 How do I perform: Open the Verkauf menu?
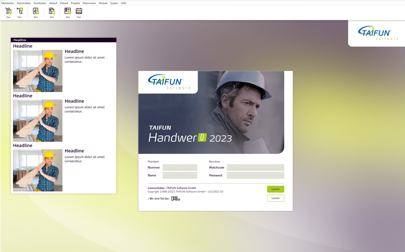click(53, 3)
